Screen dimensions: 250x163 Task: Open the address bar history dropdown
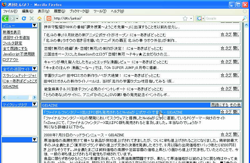[191, 18]
